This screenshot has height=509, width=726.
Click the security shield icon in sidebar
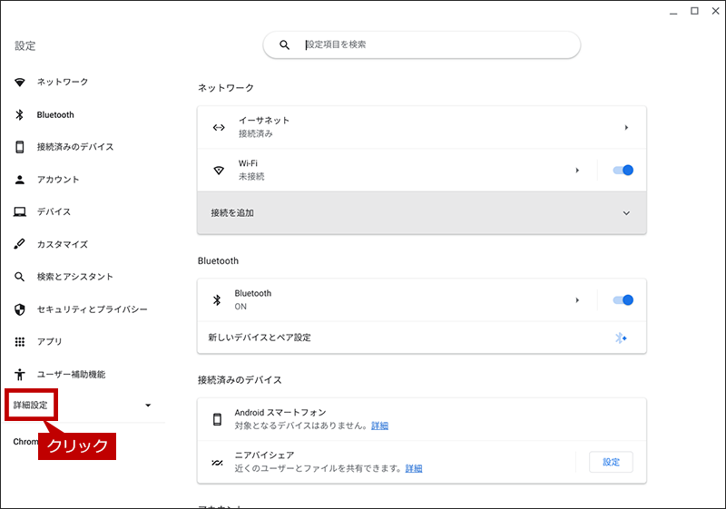pos(19,309)
